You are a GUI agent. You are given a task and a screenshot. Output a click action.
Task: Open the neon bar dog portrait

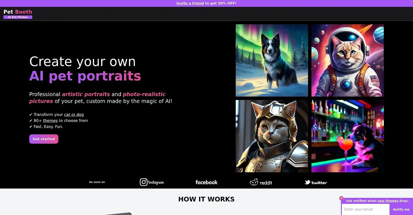tap(348, 136)
